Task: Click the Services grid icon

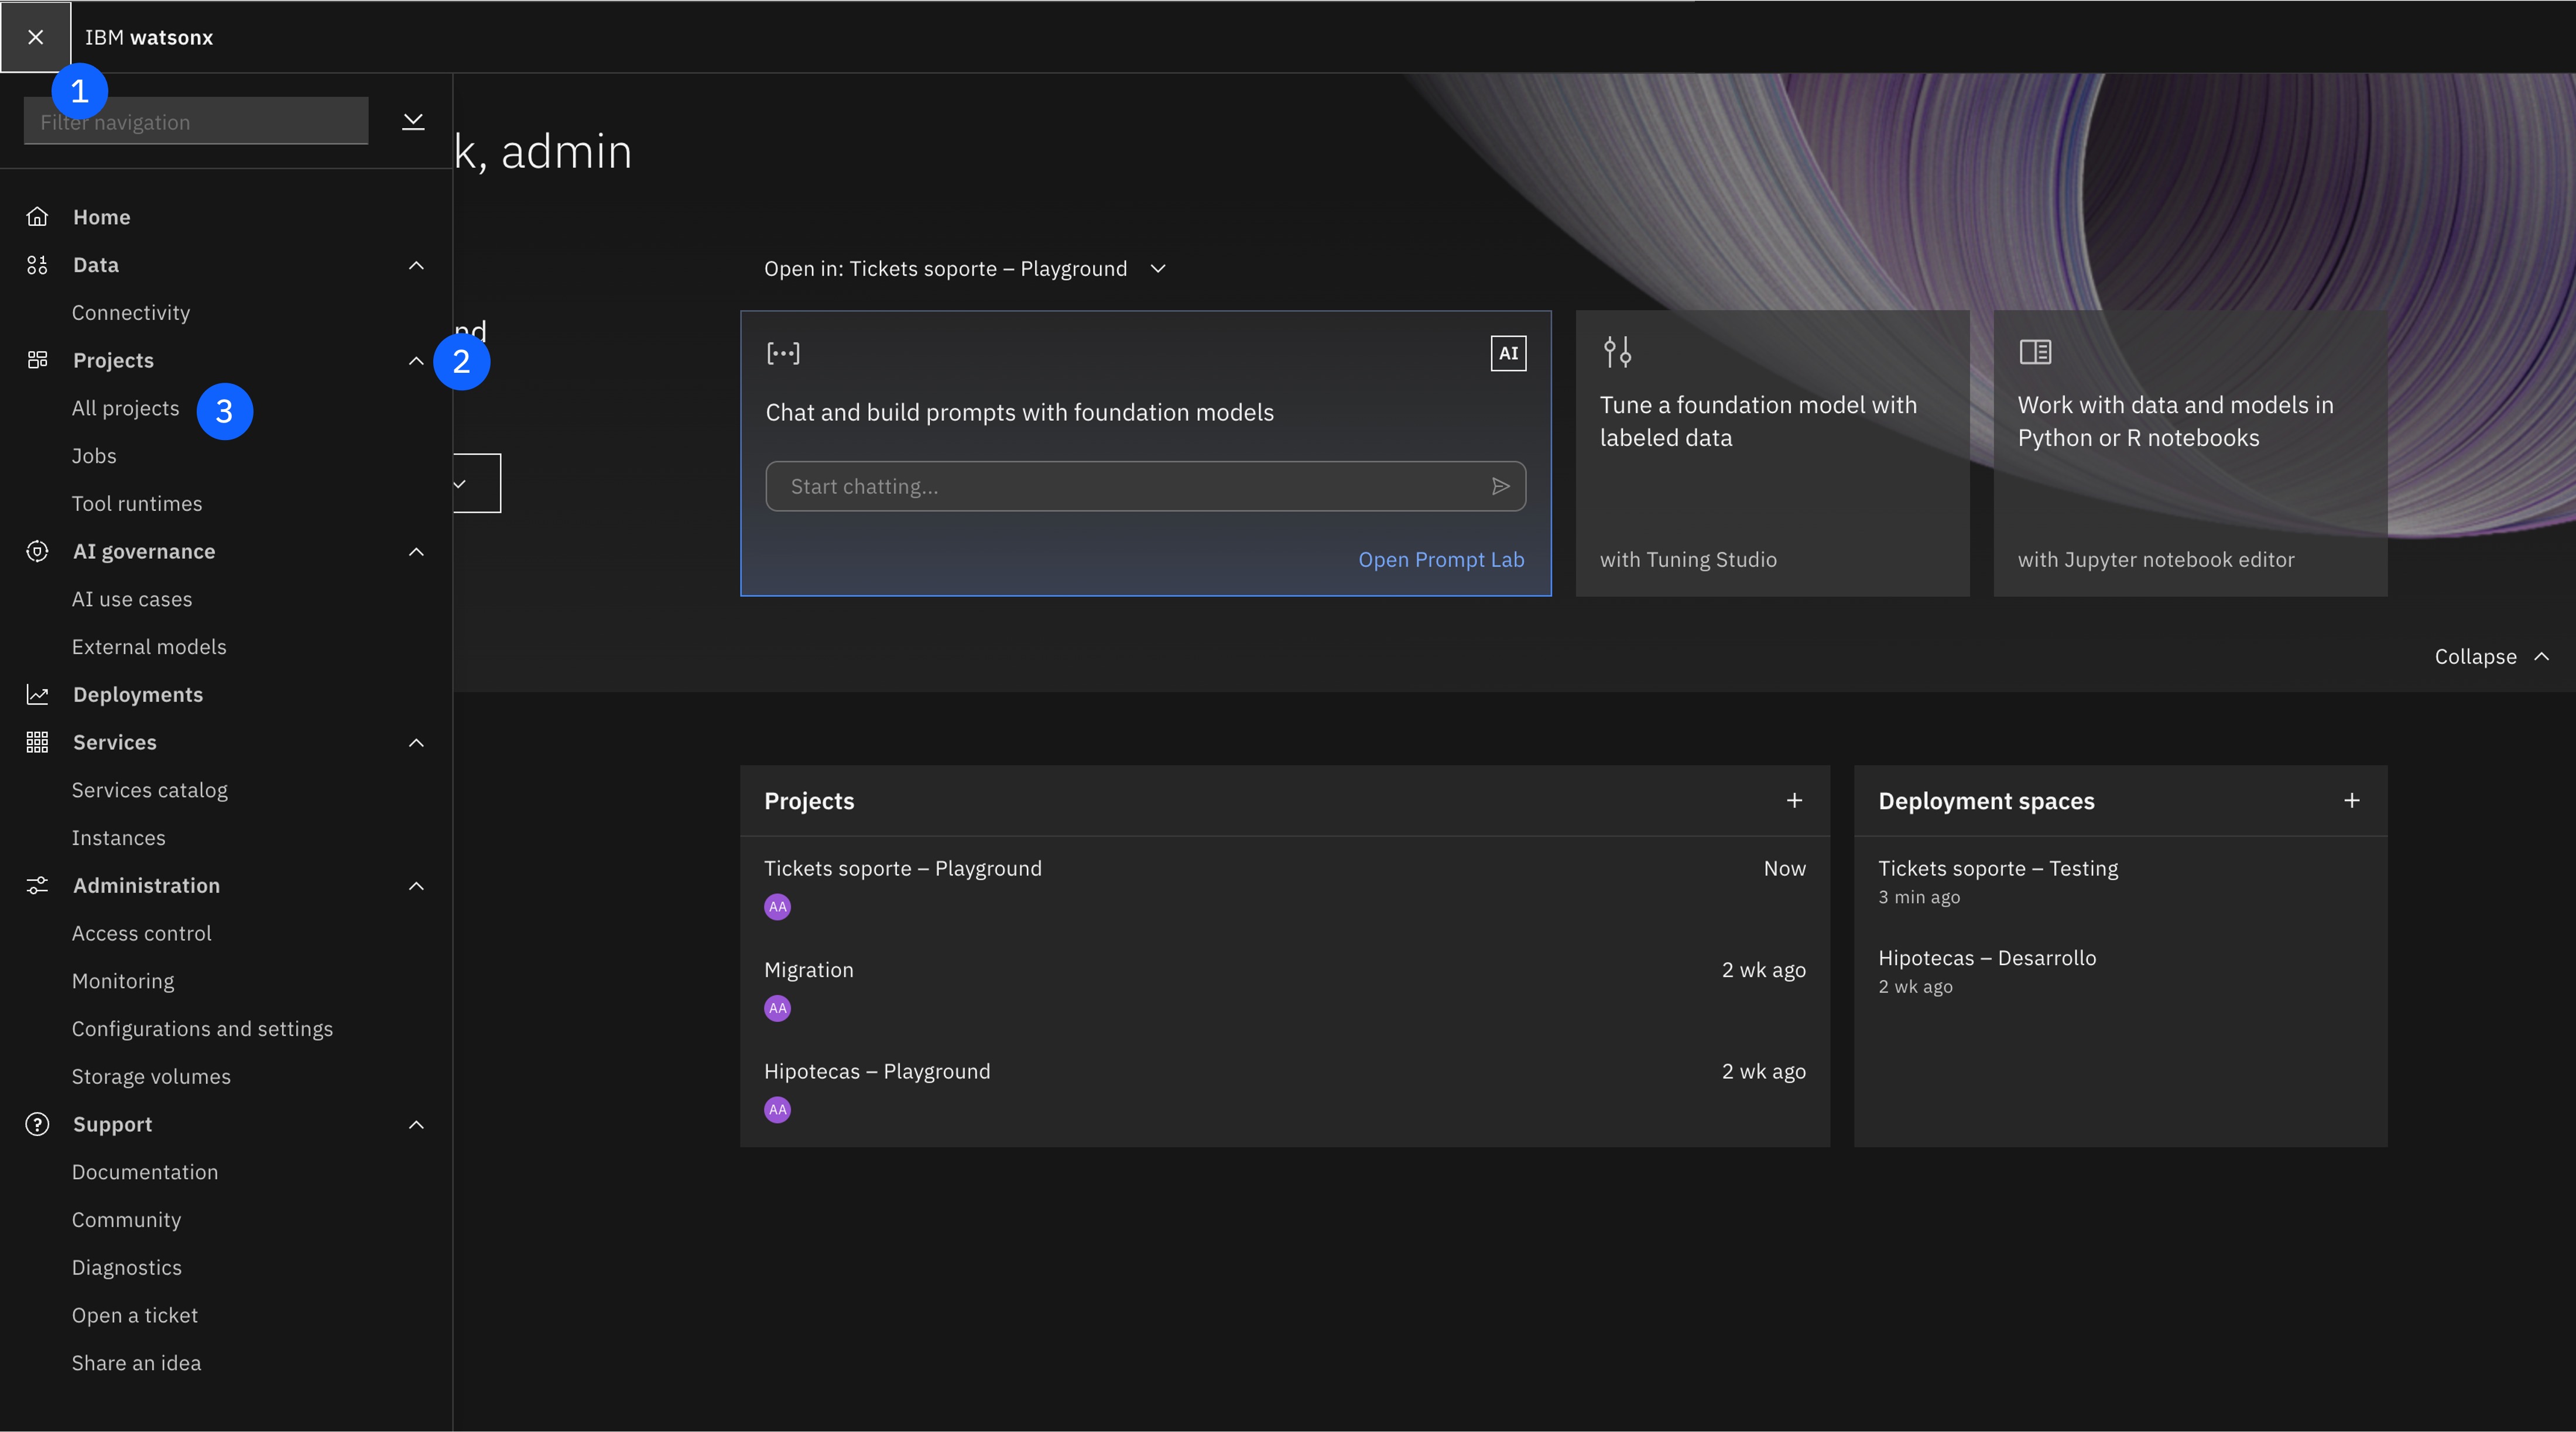Action: point(37,743)
